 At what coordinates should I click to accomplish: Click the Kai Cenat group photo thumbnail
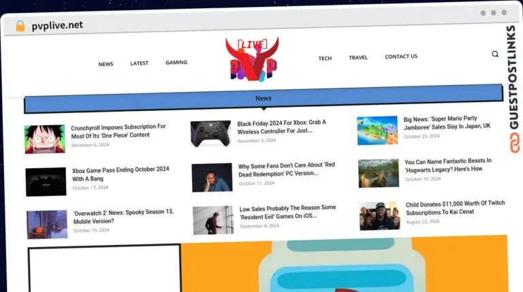(379, 216)
